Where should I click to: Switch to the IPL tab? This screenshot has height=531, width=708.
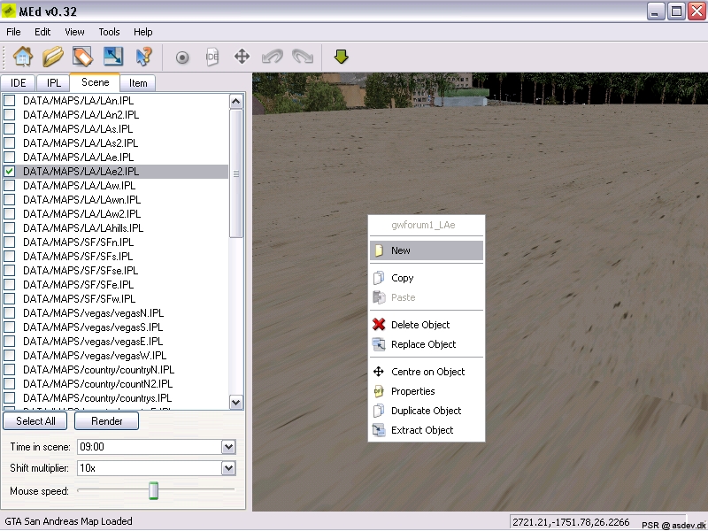pyautogui.click(x=54, y=83)
